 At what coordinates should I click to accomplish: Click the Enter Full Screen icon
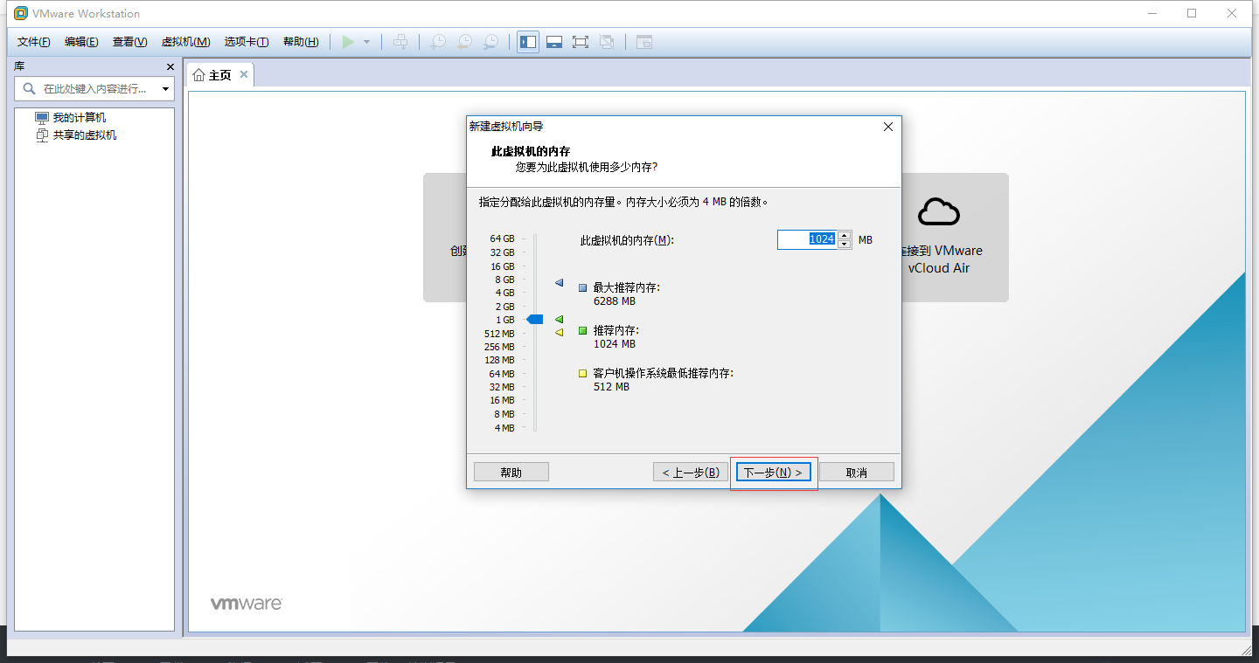(581, 42)
